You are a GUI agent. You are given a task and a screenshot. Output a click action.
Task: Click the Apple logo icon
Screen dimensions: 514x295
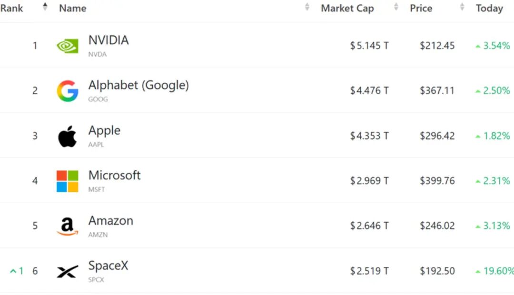click(x=68, y=136)
